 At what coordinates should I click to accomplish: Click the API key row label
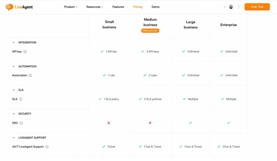coord(17,52)
